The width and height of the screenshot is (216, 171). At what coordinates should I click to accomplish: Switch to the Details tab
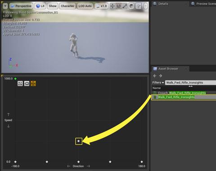(163, 4)
